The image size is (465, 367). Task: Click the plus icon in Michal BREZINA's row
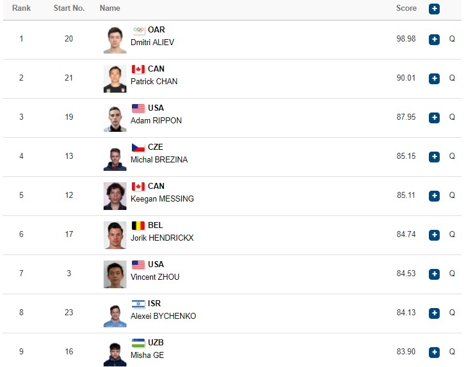pos(434,156)
